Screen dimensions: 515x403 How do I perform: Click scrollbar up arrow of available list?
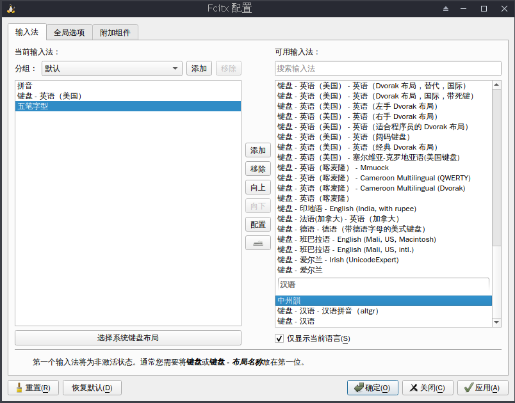pyautogui.click(x=496, y=85)
